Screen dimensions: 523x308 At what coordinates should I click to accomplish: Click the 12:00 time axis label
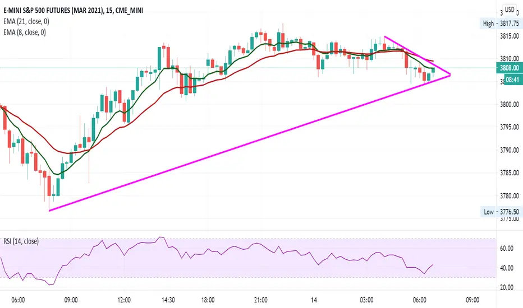(124, 300)
